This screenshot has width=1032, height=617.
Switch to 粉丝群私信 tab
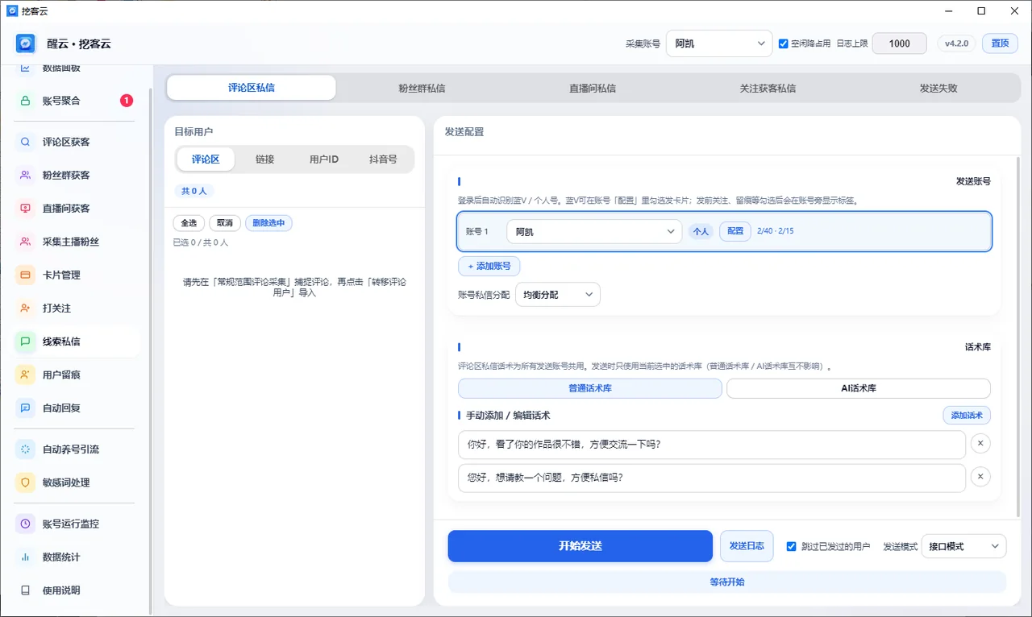(x=422, y=88)
